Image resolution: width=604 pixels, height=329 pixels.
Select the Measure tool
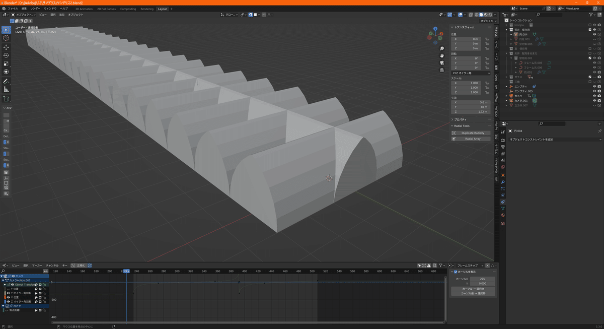(x=6, y=90)
